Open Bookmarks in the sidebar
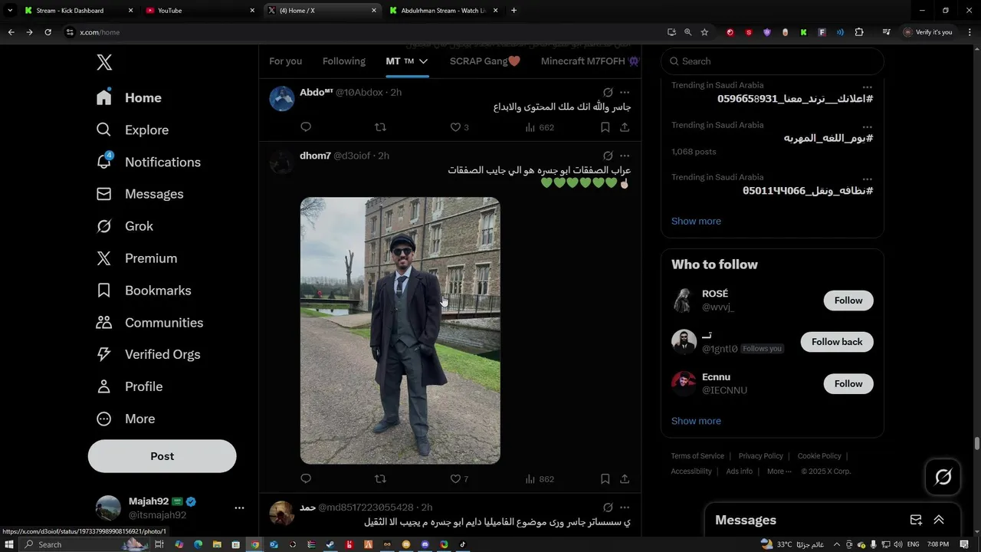 [x=143, y=291]
